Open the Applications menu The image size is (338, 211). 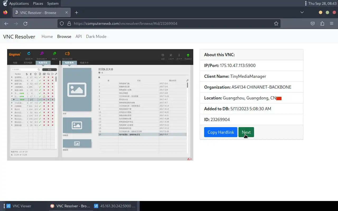click(x=19, y=3)
